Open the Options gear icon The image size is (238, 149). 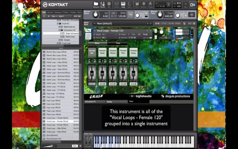144,5
